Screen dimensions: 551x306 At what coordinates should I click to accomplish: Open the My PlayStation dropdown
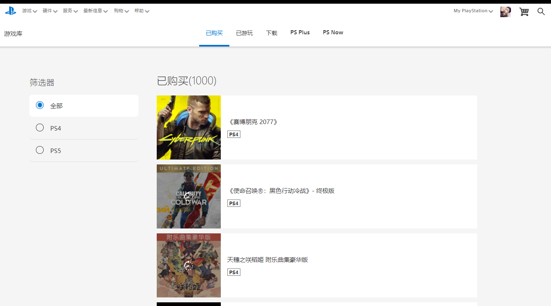[473, 11]
